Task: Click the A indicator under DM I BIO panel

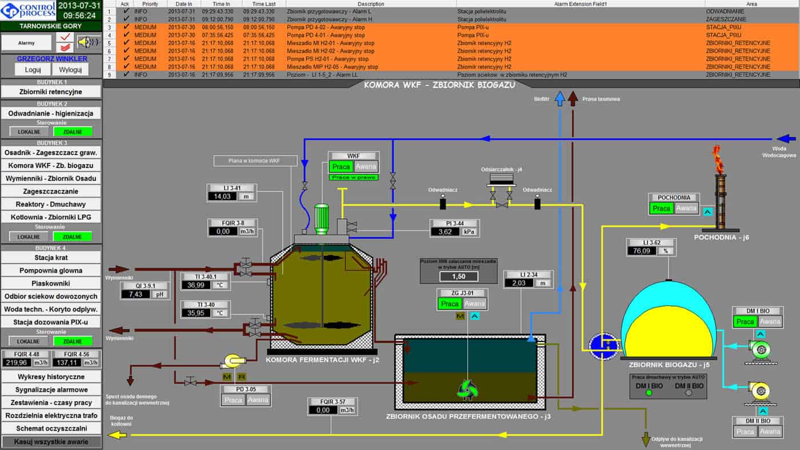Action: (x=760, y=334)
